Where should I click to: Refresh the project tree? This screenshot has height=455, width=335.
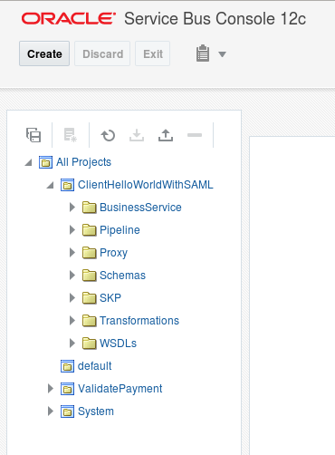click(108, 135)
